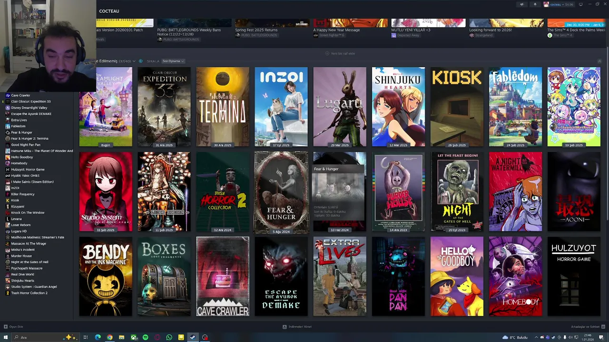Select Hello Goodboy sidebar icon
The width and height of the screenshot is (609, 342).
[x=8, y=157]
